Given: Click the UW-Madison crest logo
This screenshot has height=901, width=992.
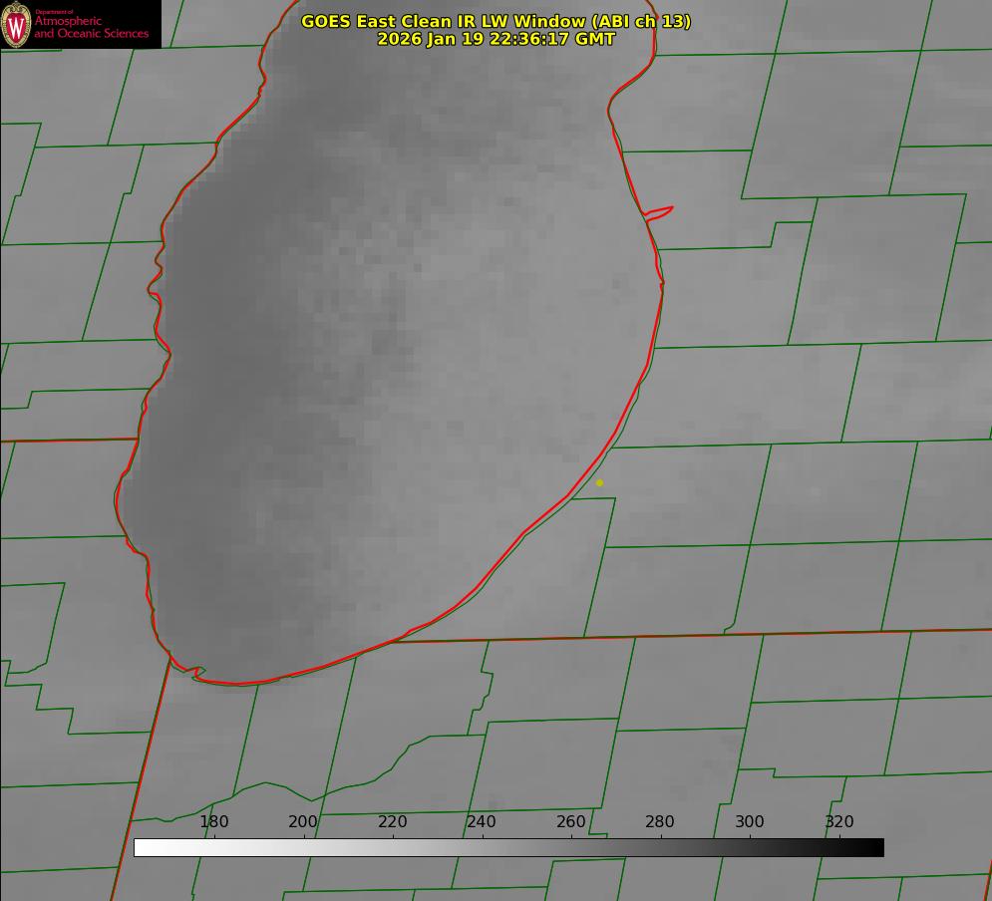Looking at the screenshot, I should (x=17, y=24).
